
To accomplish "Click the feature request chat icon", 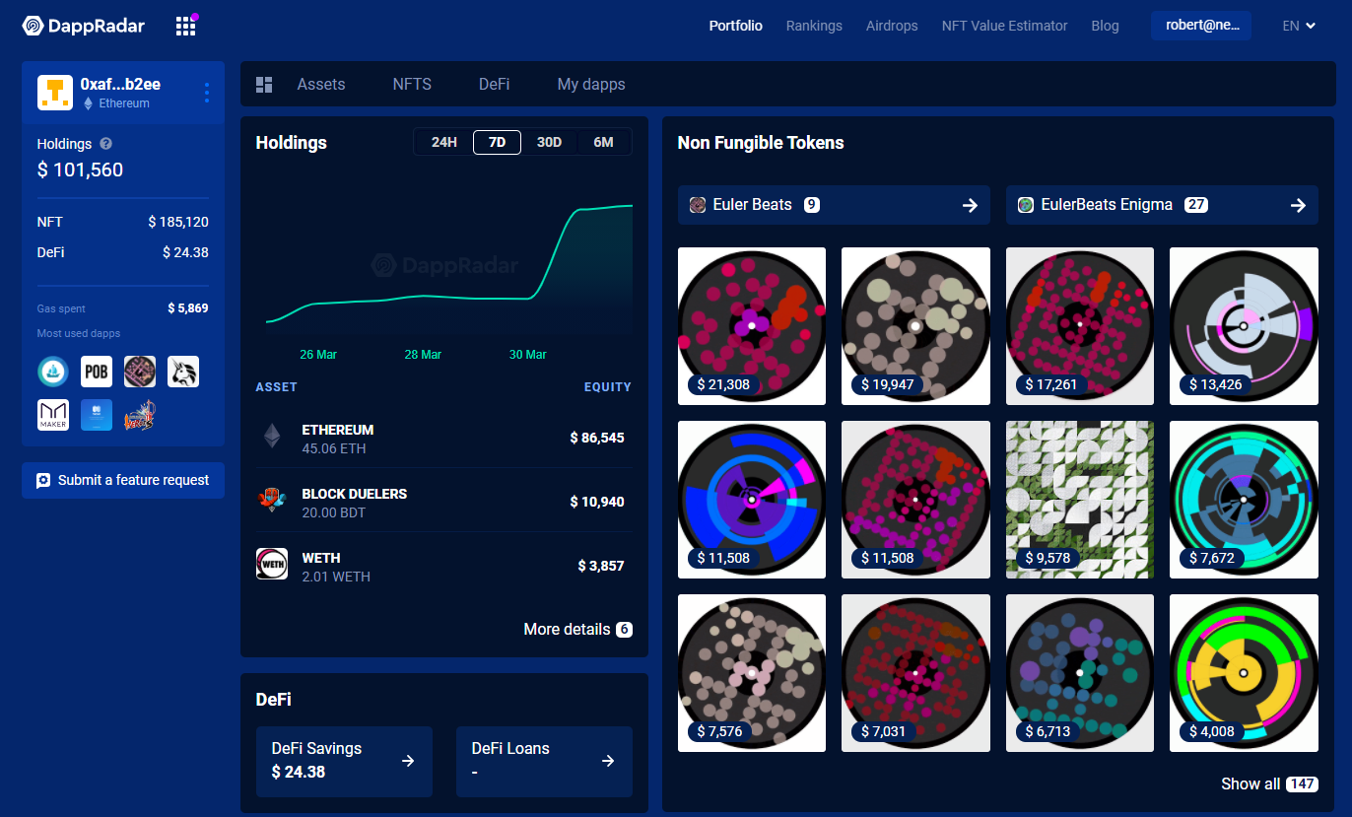I will [x=43, y=481].
